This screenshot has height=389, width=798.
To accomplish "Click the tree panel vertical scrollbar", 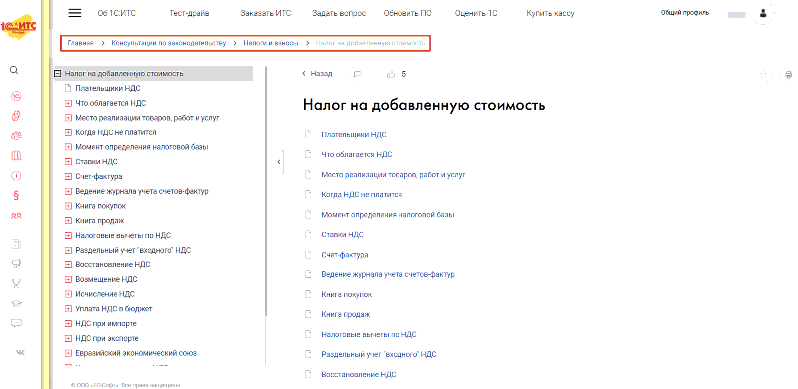I will click(266, 191).
